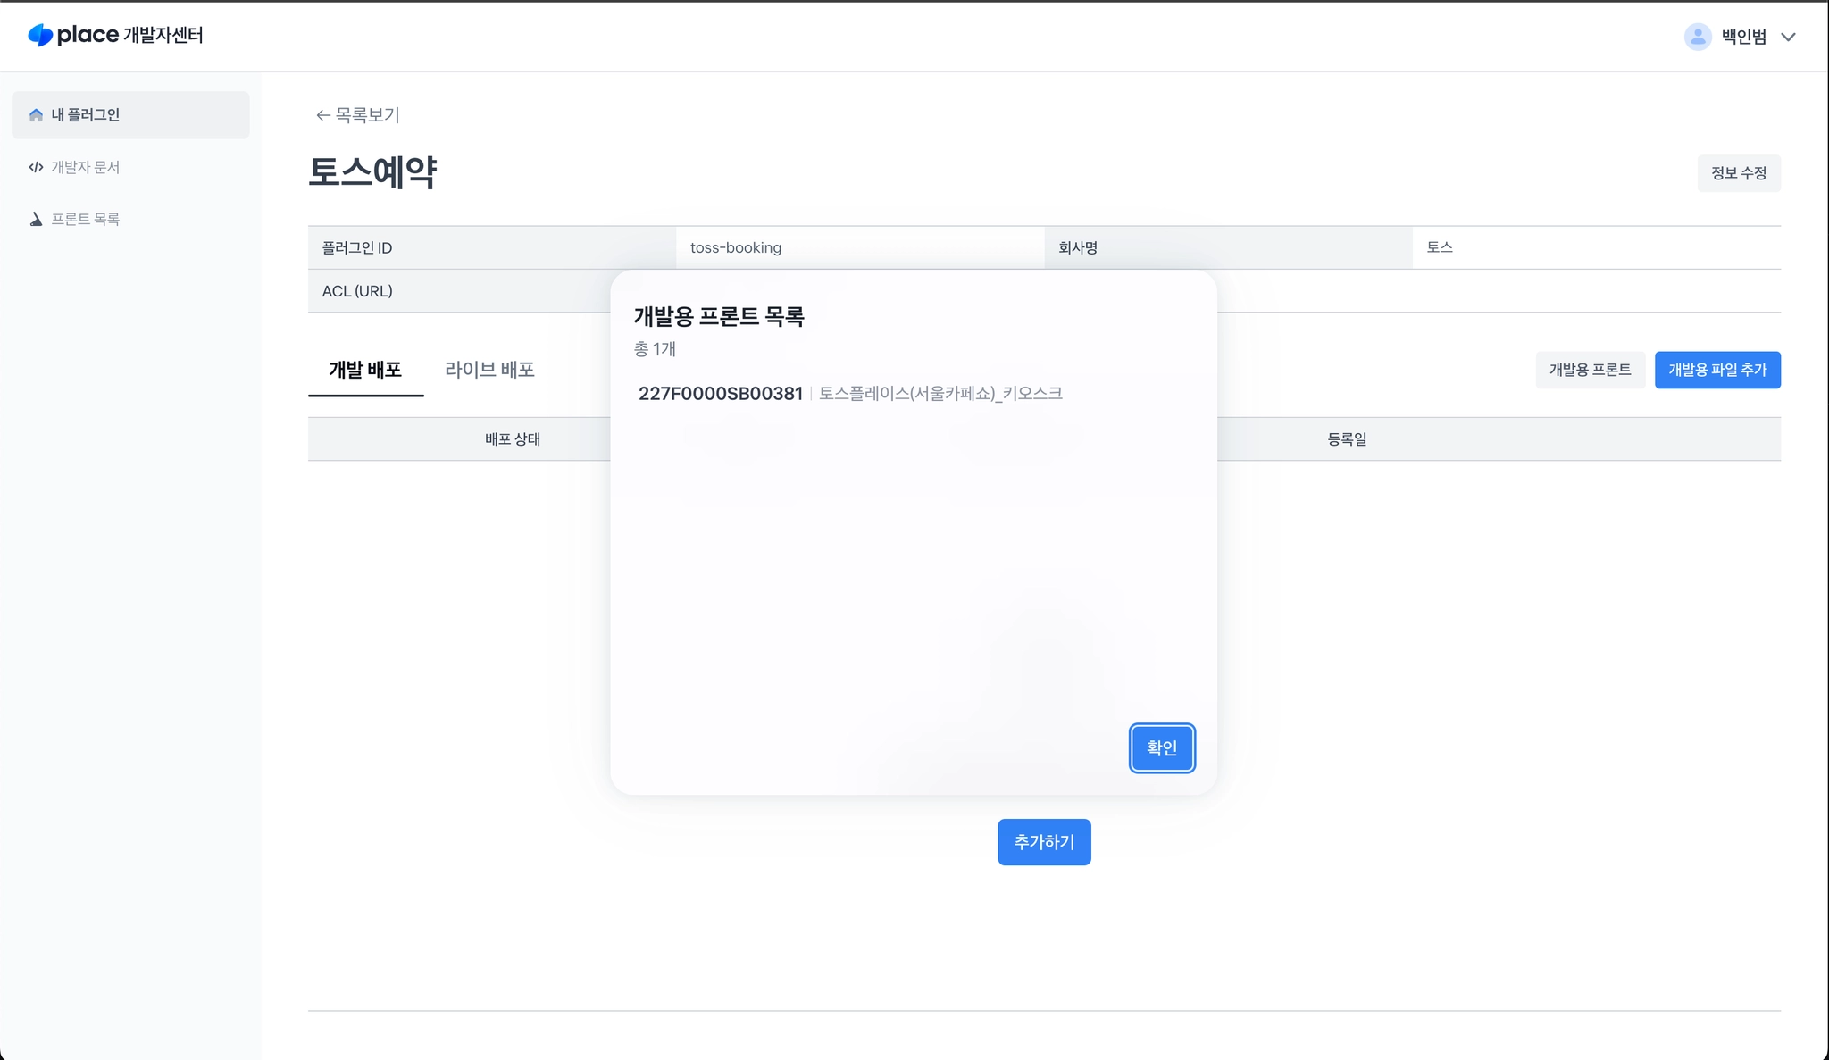Click the home icon beside 내 플러그인
Screen dimensions: 1829x1060
pyautogui.click(x=36, y=115)
